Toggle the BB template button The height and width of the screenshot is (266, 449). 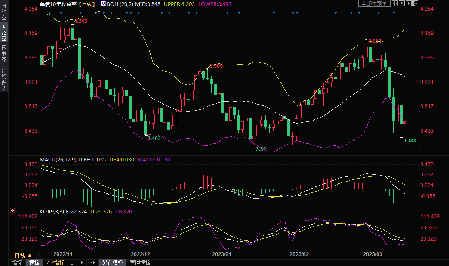pyautogui.click(x=92, y=263)
